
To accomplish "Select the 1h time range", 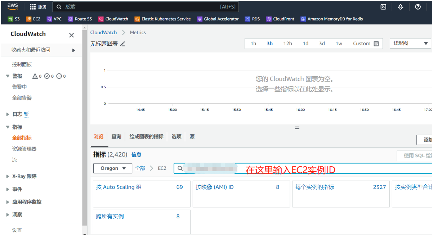I will pyautogui.click(x=253, y=44).
